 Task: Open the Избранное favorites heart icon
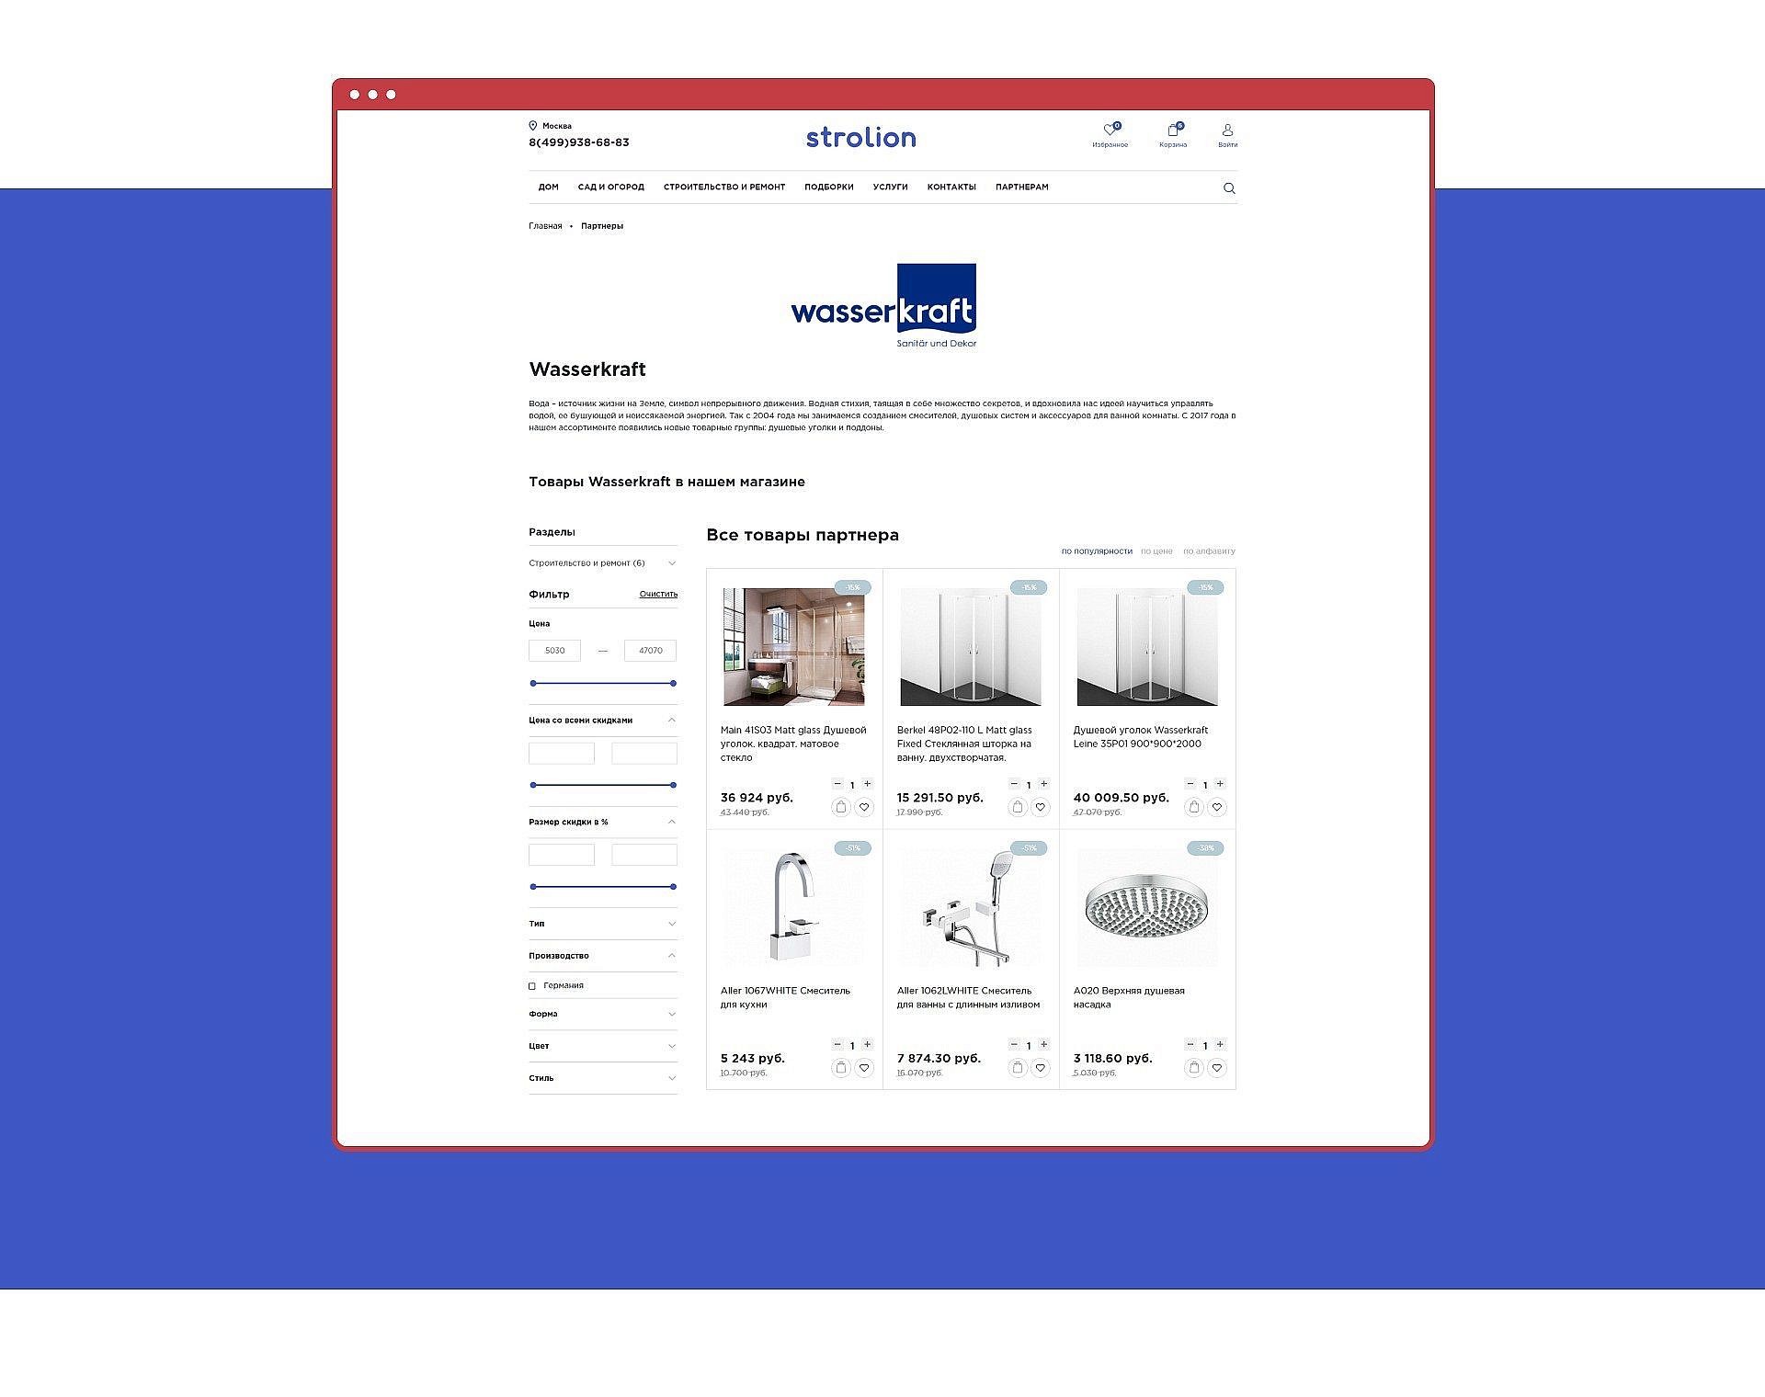click(1110, 131)
